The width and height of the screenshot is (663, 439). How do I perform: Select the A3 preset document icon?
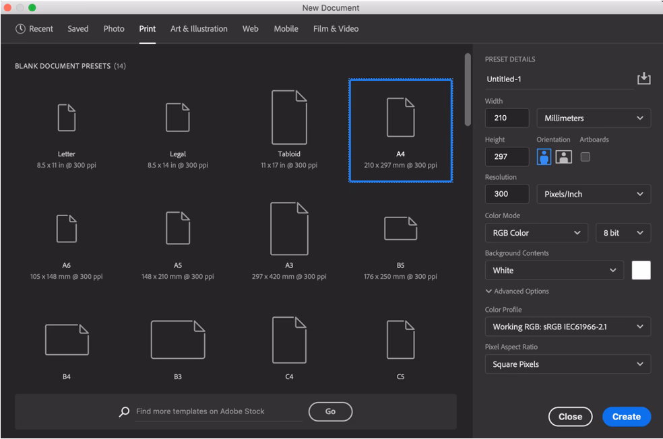coord(290,229)
